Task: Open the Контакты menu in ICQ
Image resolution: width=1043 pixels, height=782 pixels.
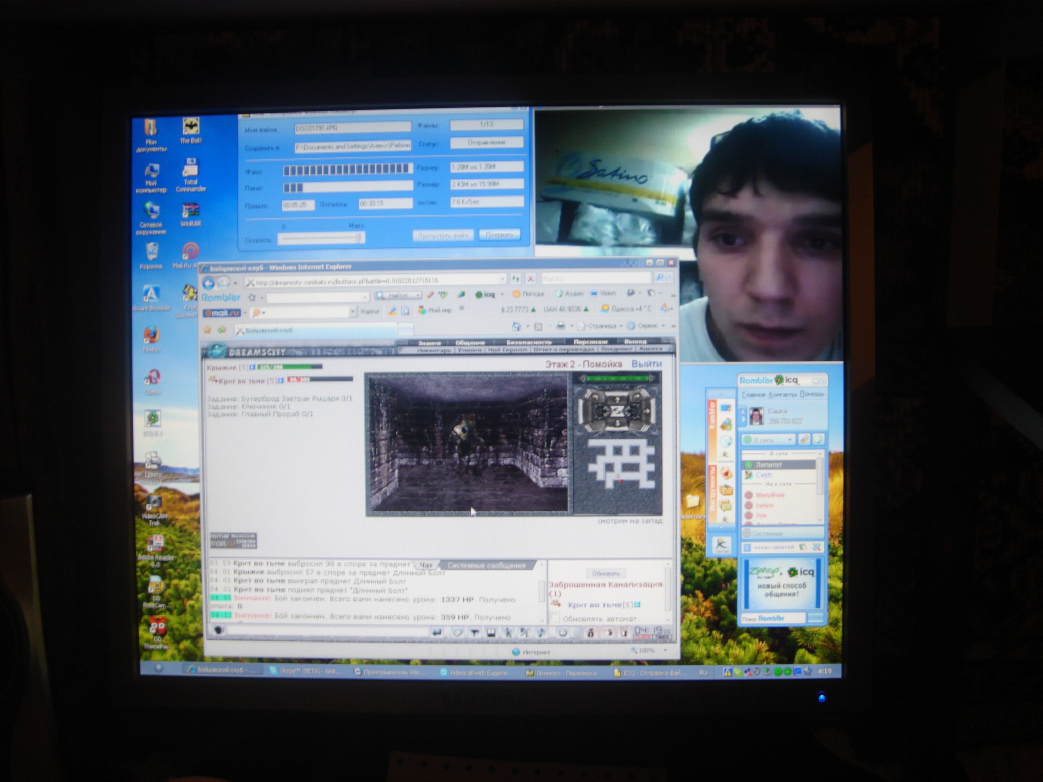Action: [x=782, y=394]
